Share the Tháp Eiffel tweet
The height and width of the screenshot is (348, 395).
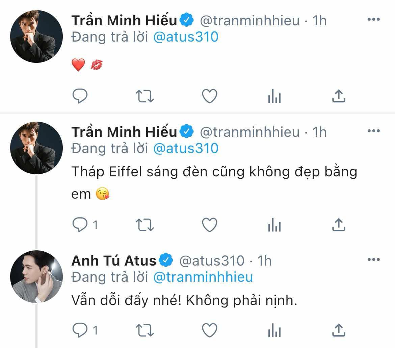tap(339, 224)
